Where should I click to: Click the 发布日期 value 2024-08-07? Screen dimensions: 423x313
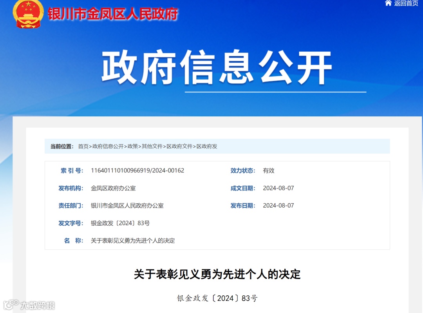coord(278,206)
